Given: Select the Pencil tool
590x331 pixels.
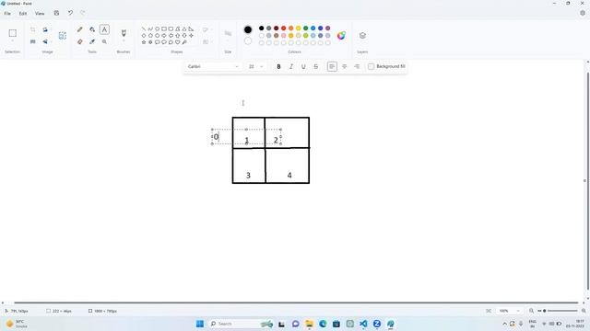Looking at the screenshot, I should (x=80, y=29).
